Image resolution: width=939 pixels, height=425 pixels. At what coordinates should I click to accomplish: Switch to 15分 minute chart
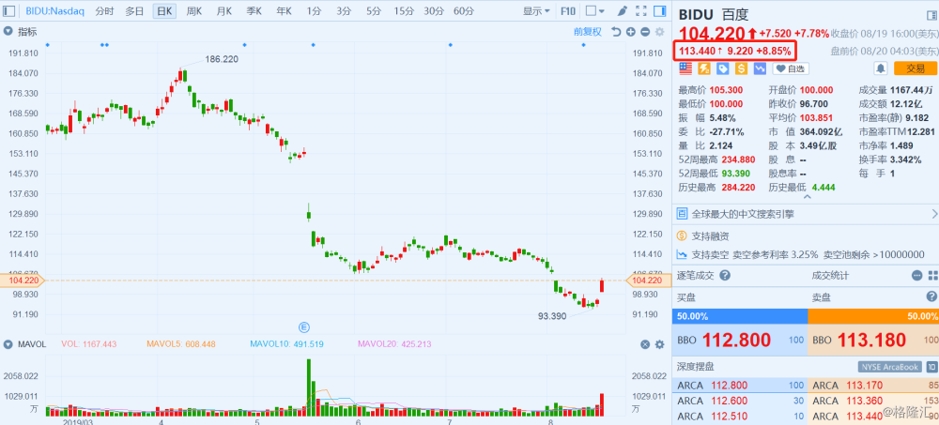404,10
